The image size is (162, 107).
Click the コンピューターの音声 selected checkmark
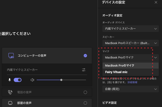(x=85, y=56)
